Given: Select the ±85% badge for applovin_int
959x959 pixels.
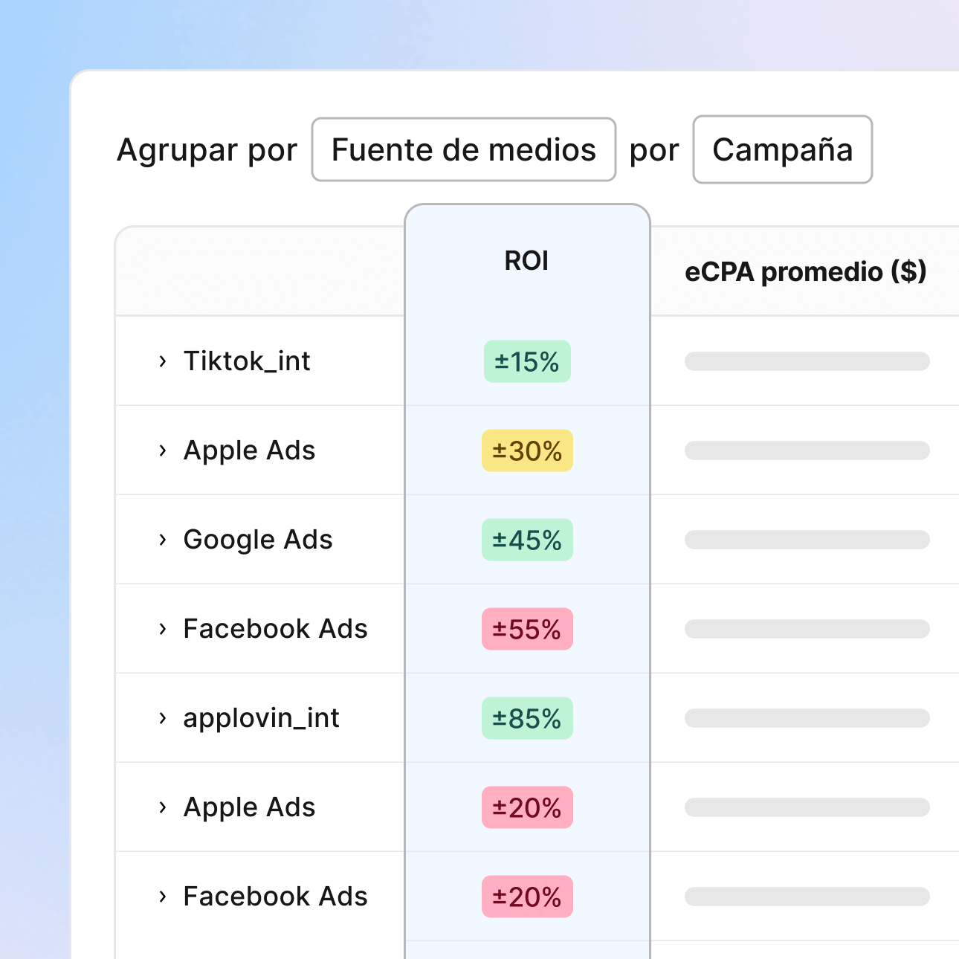Looking at the screenshot, I should (x=527, y=718).
